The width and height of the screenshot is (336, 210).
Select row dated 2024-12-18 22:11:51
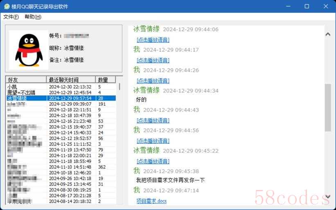click(x=61, y=110)
